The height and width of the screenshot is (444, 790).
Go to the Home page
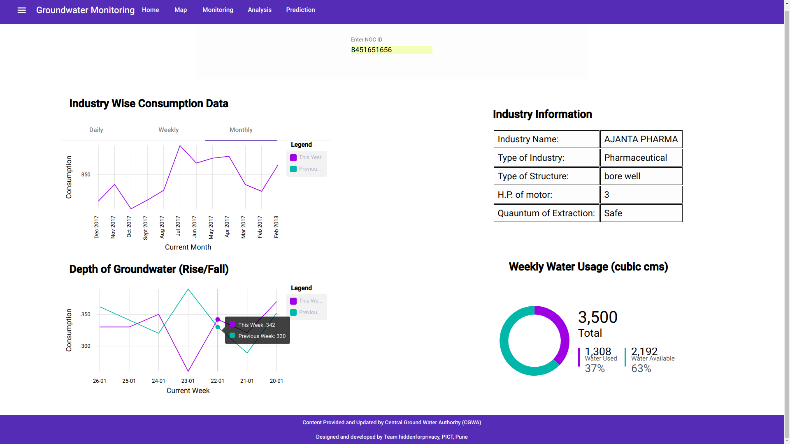pyautogui.click(x=151, y=10)
